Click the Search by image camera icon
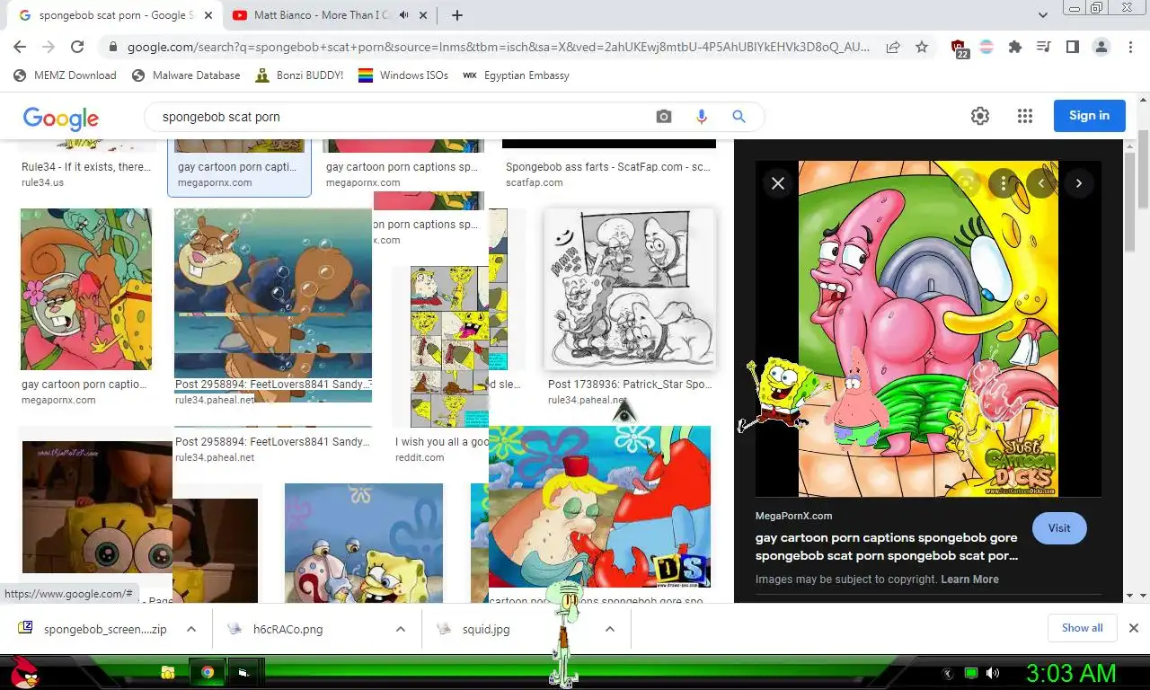 coord(664,117)
